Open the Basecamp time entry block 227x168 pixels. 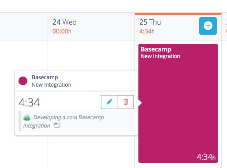point(178,103)
